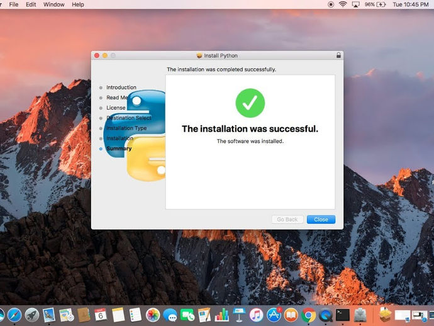Click the Installation step in sidebar
Screen dimensions: 434x326
click(x=120, y=138)
